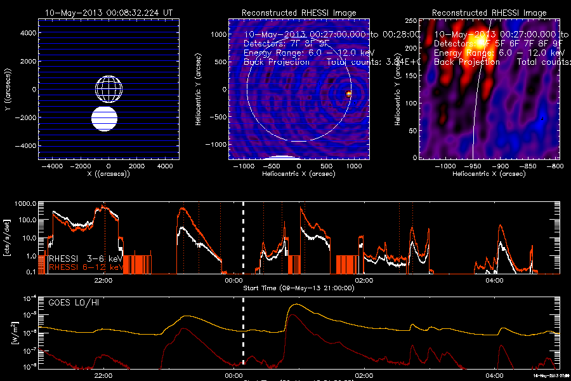Click the '02:00' tick label under RHESSI lightcurve
Screen dimensions: 571x381
point(364,281)
